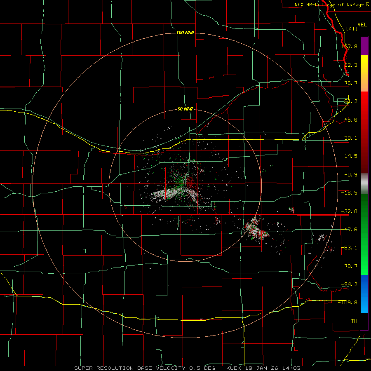Select the 45.6 velocity scale value

[x=351, y=120]
